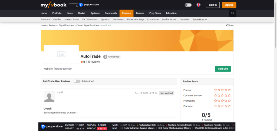Click the USDCAD 1.39197 quote

click(x=97, y=129)
